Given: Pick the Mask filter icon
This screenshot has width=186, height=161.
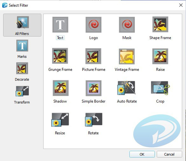Looking at the screenshot, I should tap(127, 25).
